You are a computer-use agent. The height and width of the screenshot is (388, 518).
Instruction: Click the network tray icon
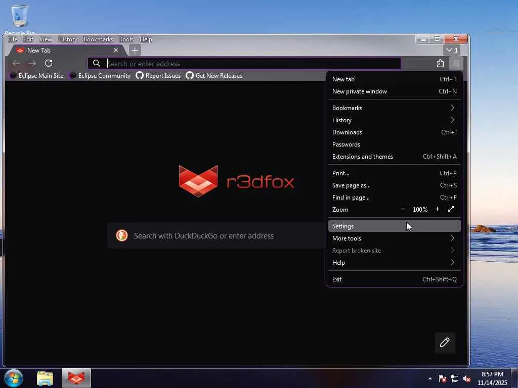[455, 379]
